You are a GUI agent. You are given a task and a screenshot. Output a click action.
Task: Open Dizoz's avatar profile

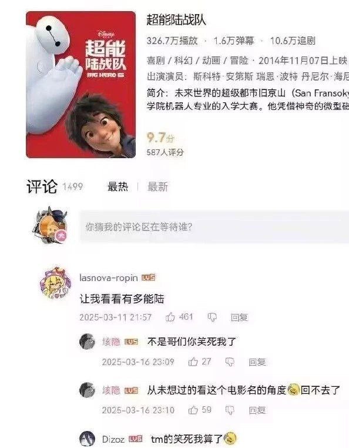click(87, 439)
